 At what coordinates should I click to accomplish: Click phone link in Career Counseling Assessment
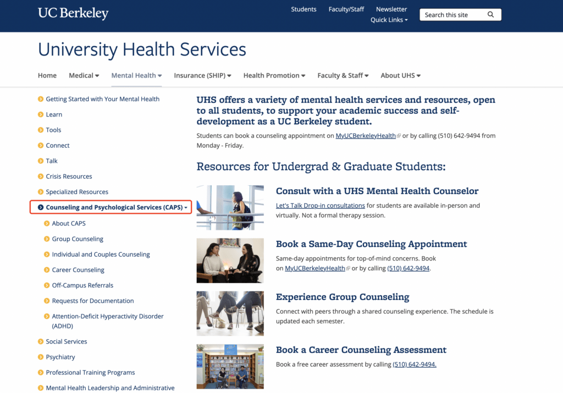coord(415,364)
